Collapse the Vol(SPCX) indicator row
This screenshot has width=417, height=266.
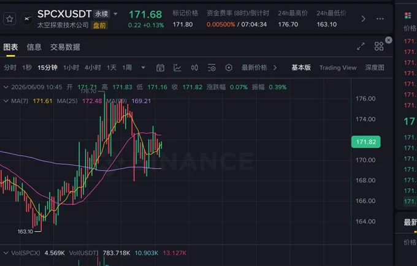point(6,253)
